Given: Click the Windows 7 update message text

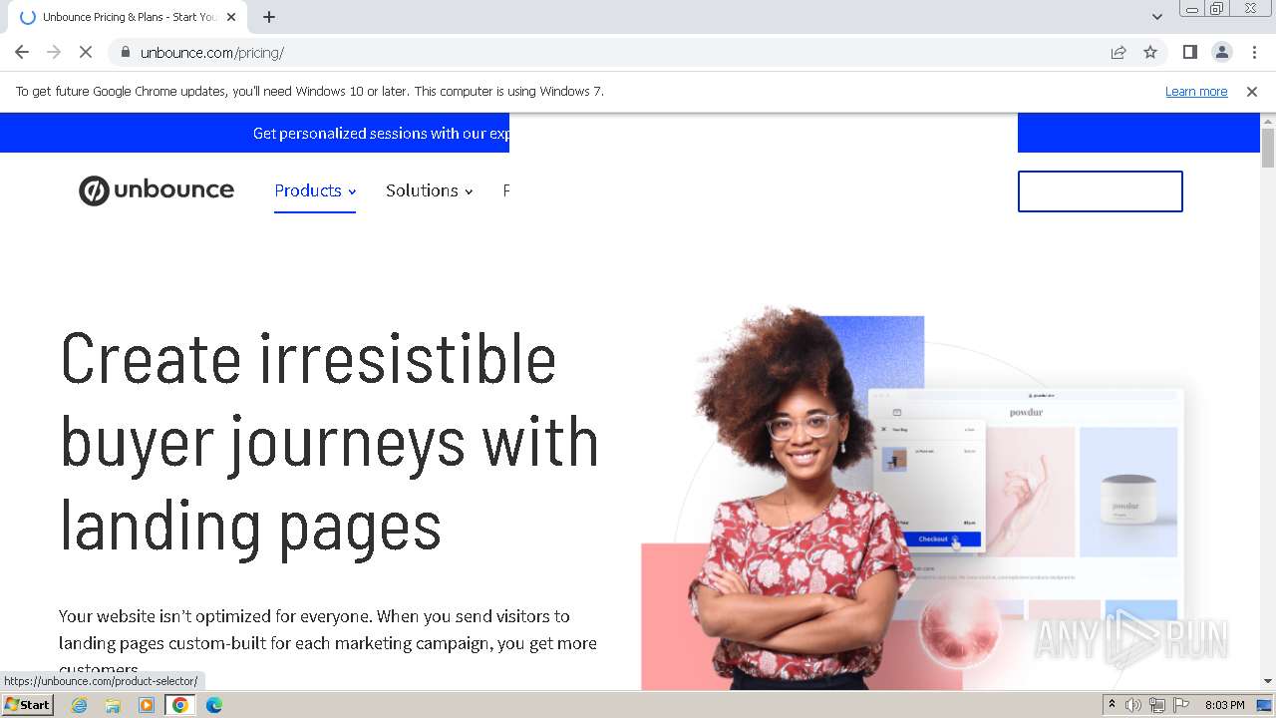Looking at the screenshot, I should (310, 91).
